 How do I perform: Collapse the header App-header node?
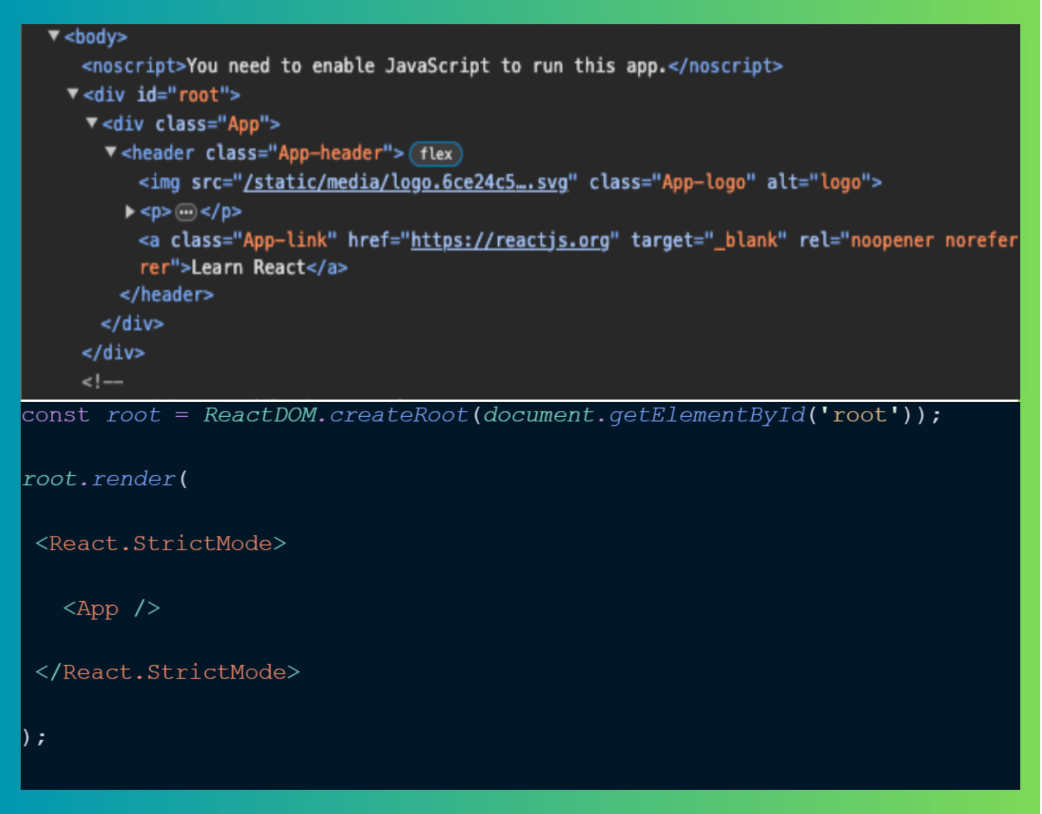(111, 152)
